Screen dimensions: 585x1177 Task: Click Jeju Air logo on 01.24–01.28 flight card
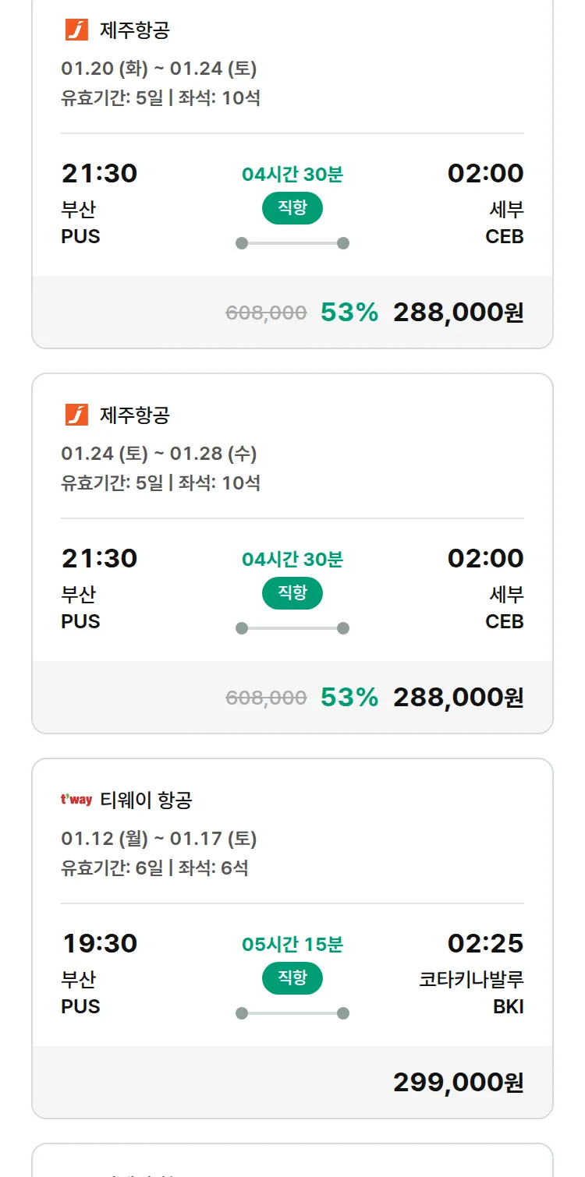coord(76,415)
